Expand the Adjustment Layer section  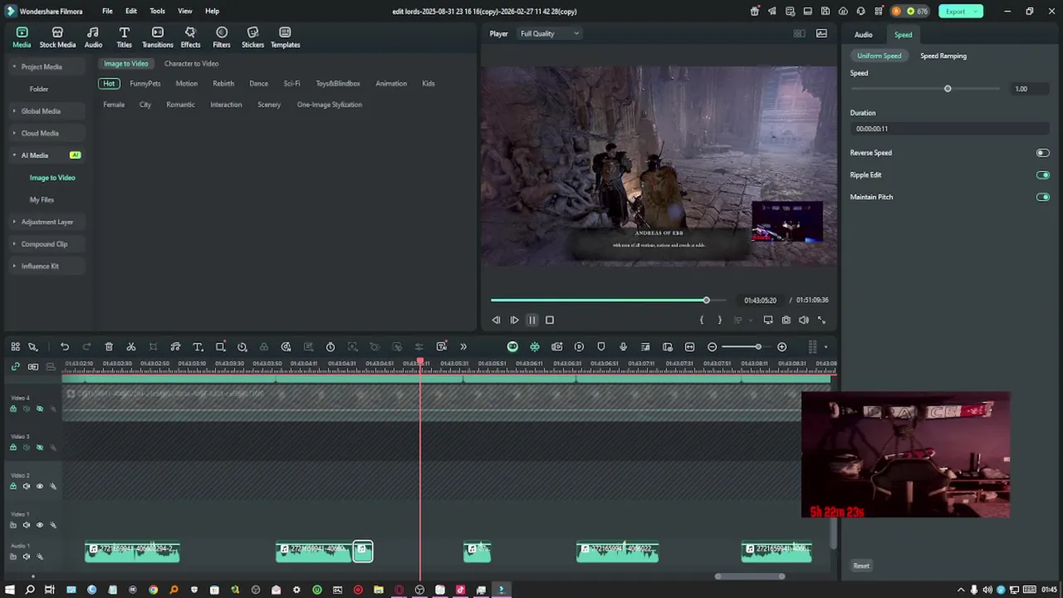[x=14, y=222]
